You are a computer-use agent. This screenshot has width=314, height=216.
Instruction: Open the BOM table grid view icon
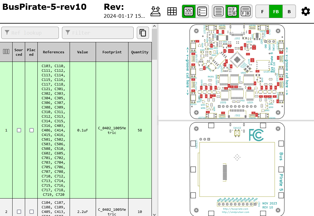pyautogui.click(x=172, y=11)
